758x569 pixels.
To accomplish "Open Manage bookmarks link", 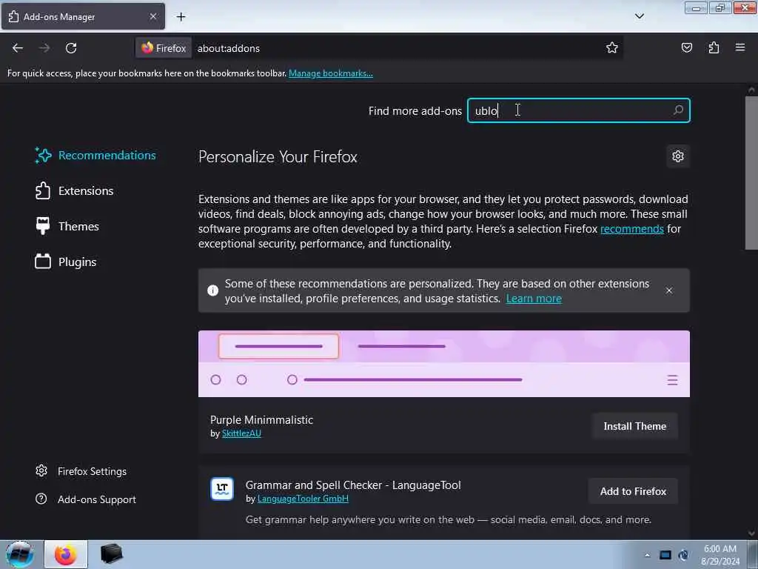I will (331, 73).
